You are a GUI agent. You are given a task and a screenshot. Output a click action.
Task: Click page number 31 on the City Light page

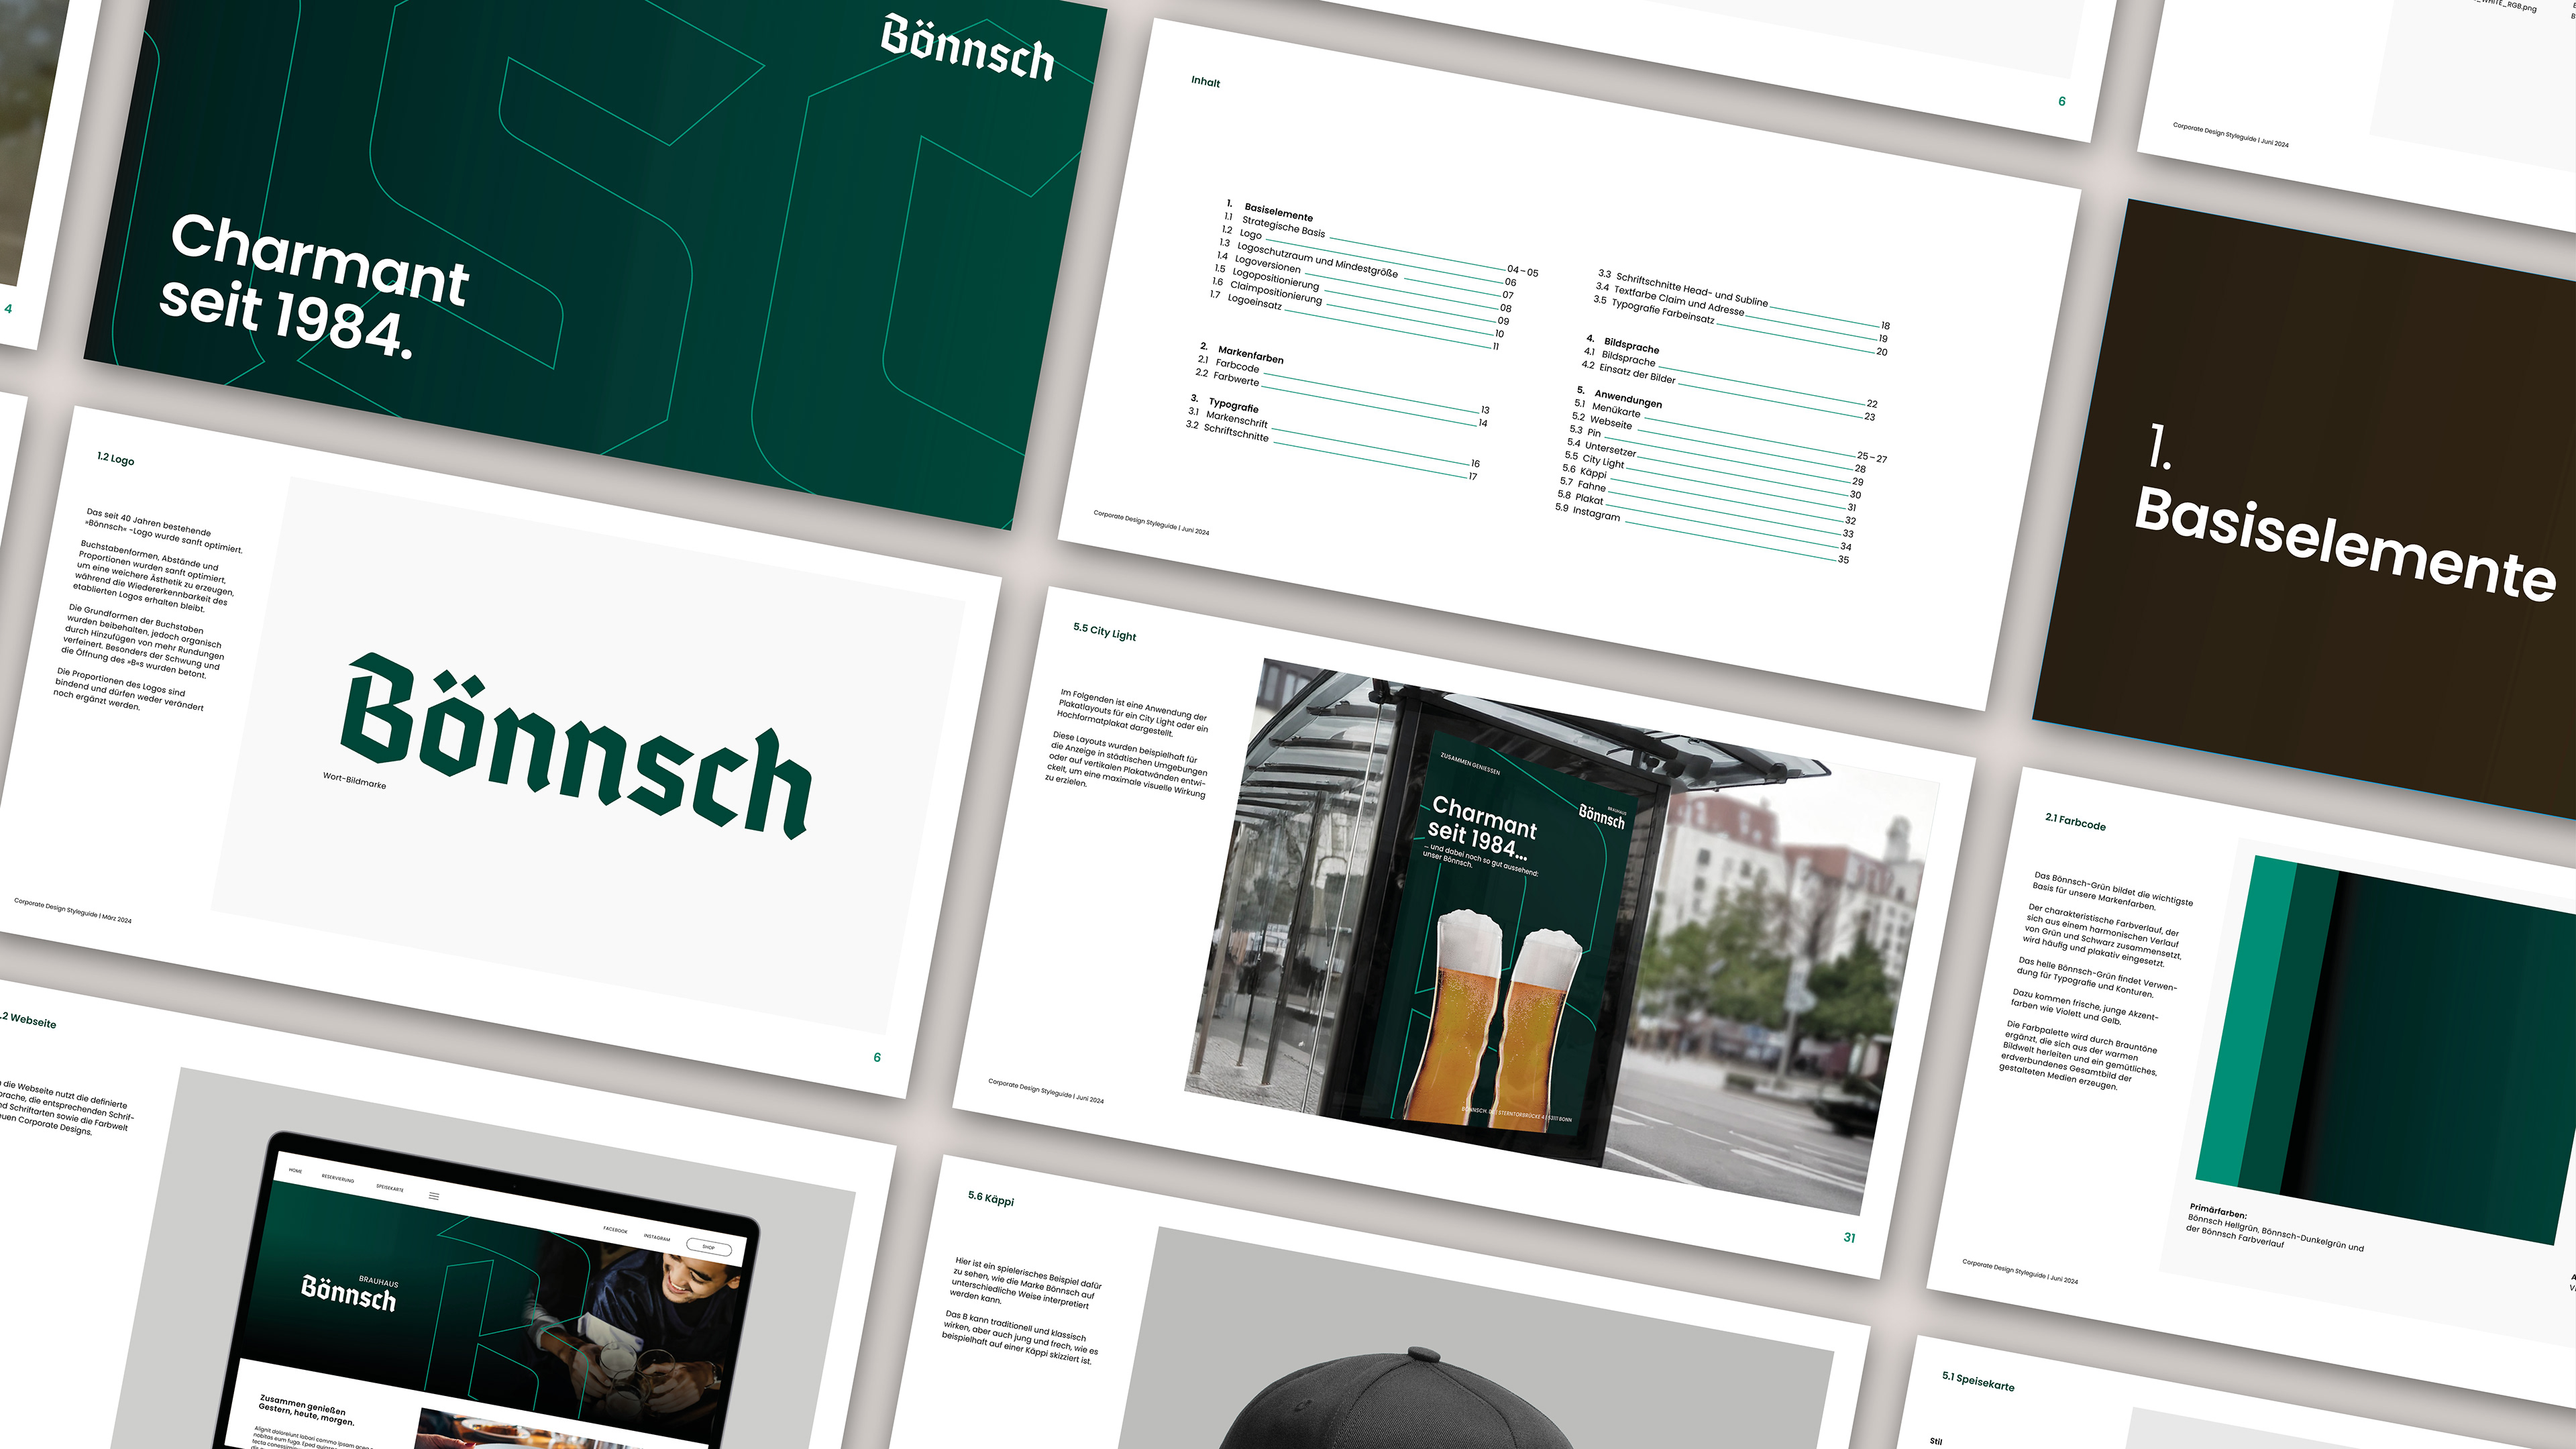[1849, 1238]
